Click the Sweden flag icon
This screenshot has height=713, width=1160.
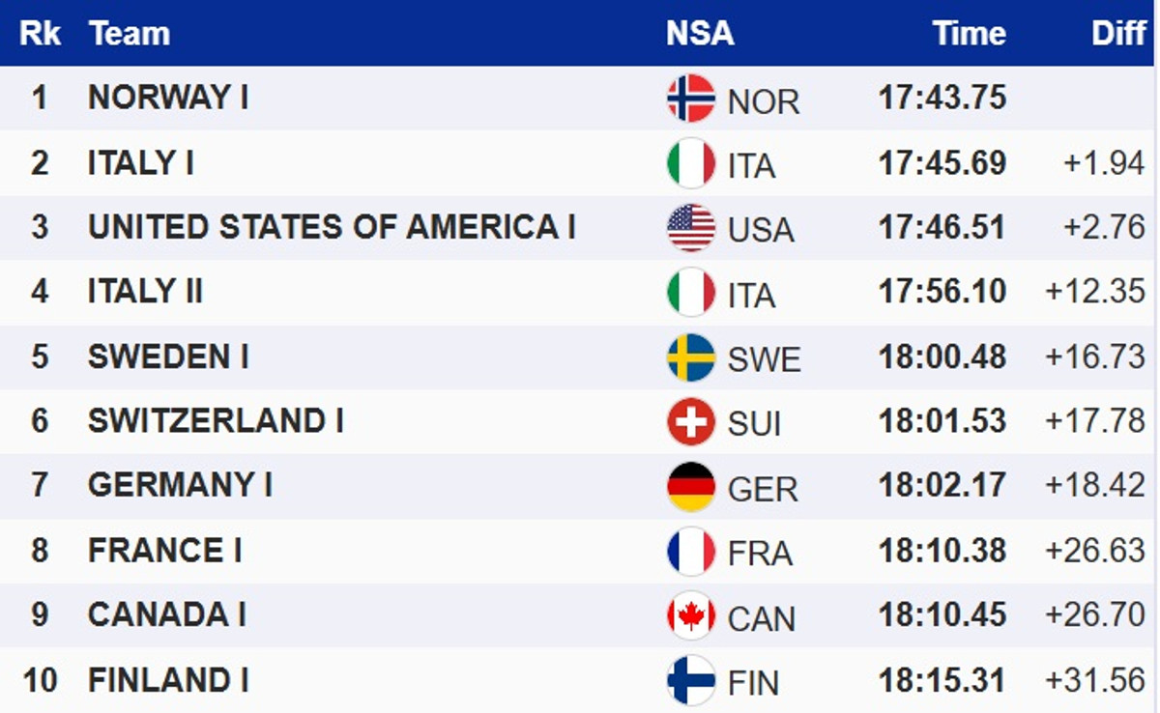coord(691,357)
